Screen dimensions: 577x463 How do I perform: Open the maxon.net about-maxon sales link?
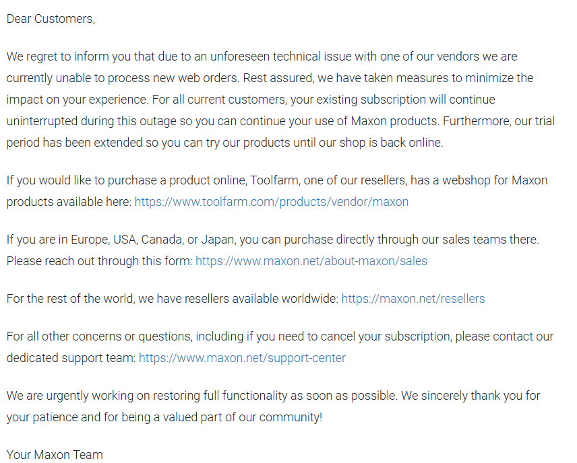tap(311, 261)
